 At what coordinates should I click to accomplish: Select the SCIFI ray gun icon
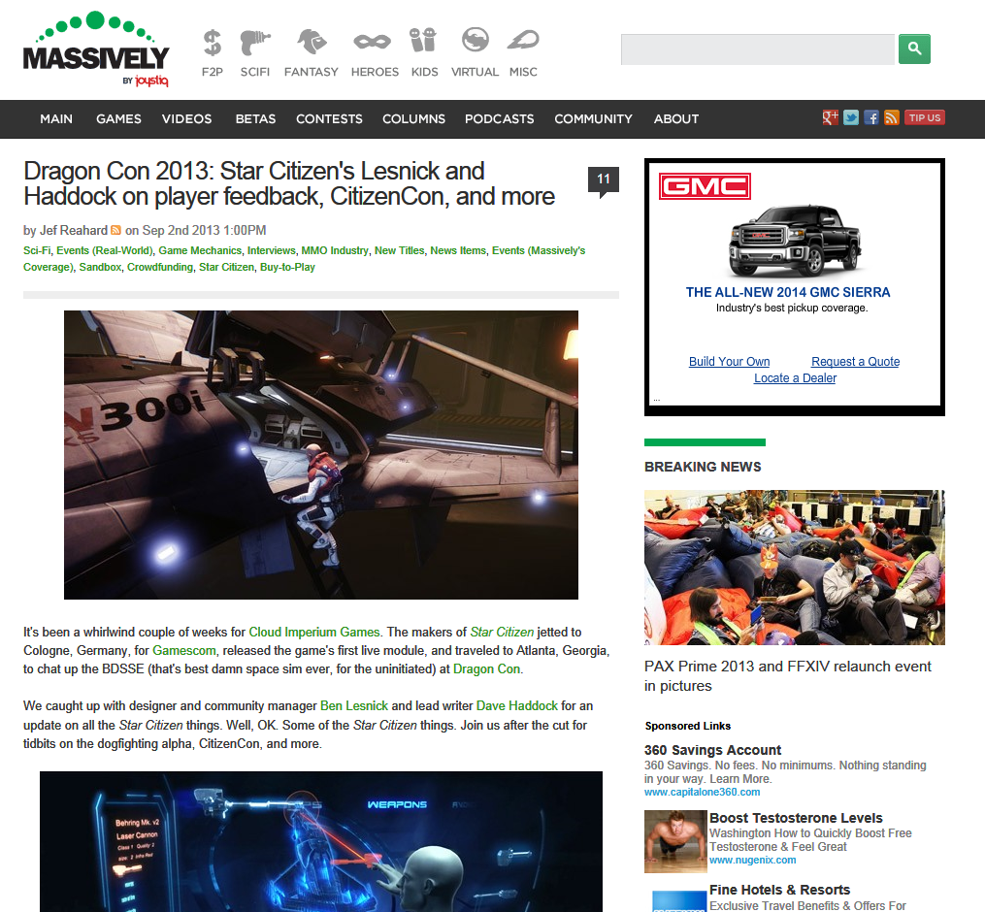[x=255, y=43]
